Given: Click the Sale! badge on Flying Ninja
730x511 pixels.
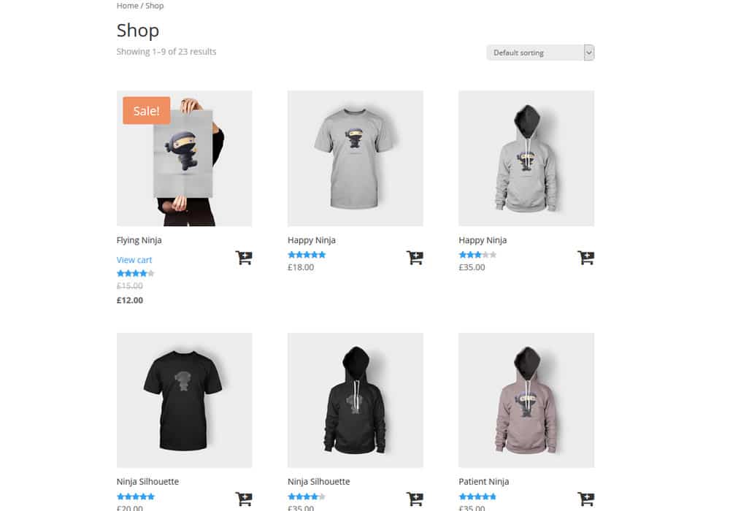Looking at the screenshot, I should (x=146, y=111).
